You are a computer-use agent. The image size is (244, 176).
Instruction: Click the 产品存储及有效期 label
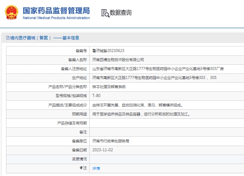pyautogui.click(x=72, y=123)
